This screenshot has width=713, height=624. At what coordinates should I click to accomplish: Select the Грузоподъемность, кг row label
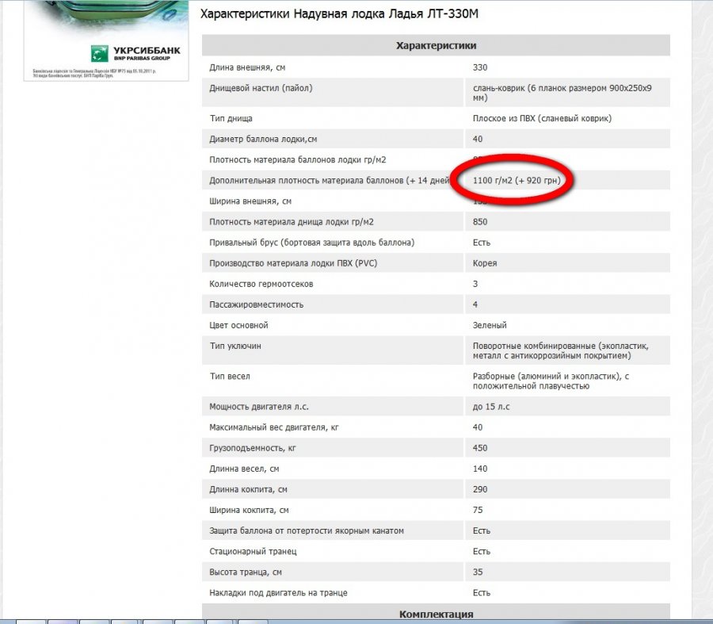click(x=253, y=448)
